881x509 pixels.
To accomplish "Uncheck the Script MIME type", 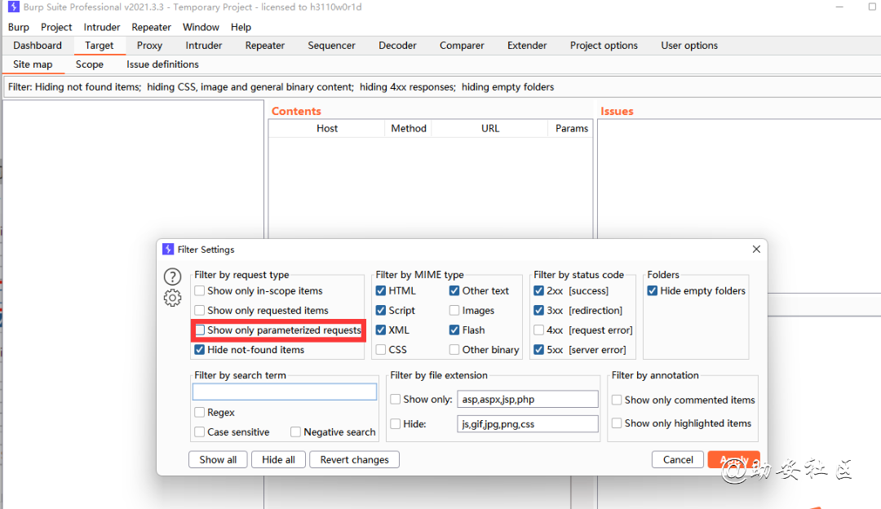I will point(381,310).
